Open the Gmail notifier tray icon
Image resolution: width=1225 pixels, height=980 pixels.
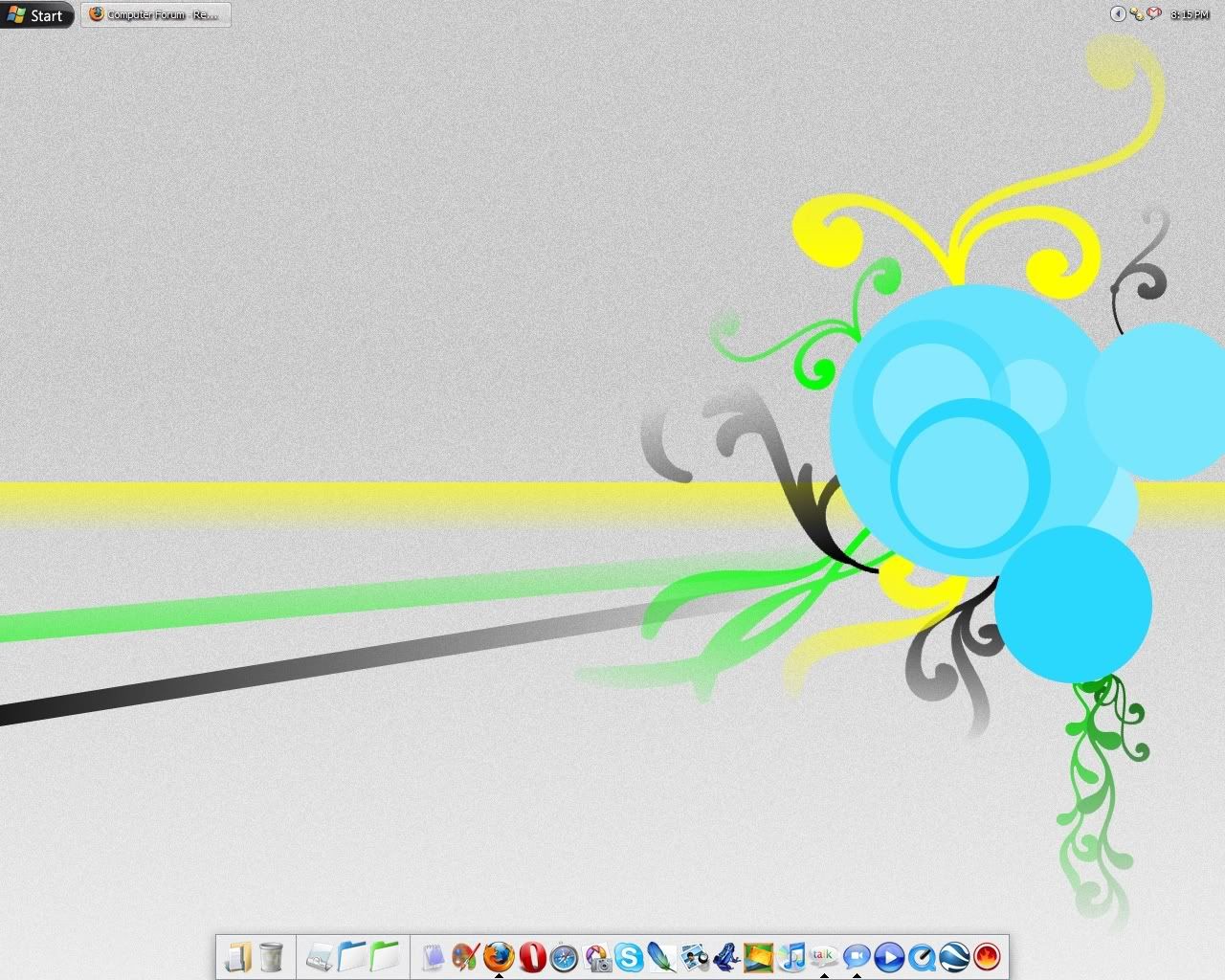click(x=1153, y=13)
